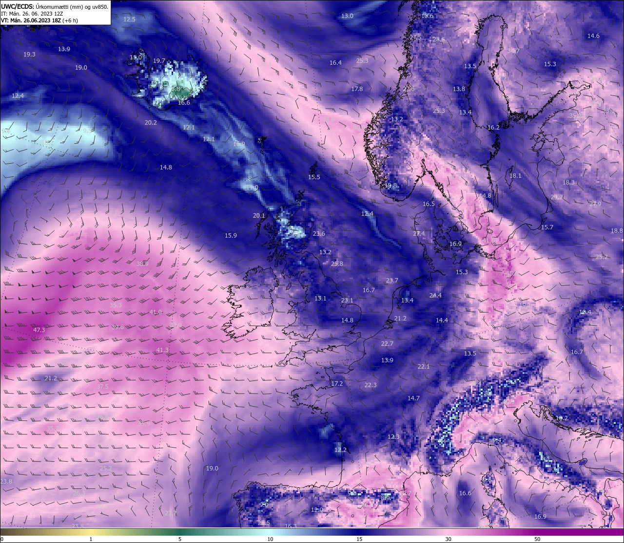The image size is (624, 543).
Task: Click the 13.1 value over England
Action: [x=320, y=299]
